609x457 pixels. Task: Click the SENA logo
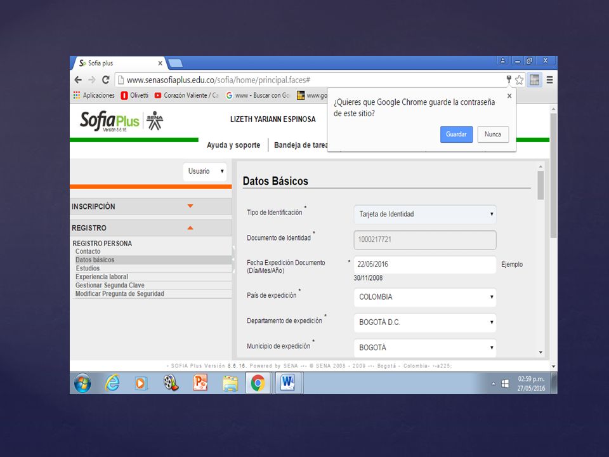pos(155,121)
